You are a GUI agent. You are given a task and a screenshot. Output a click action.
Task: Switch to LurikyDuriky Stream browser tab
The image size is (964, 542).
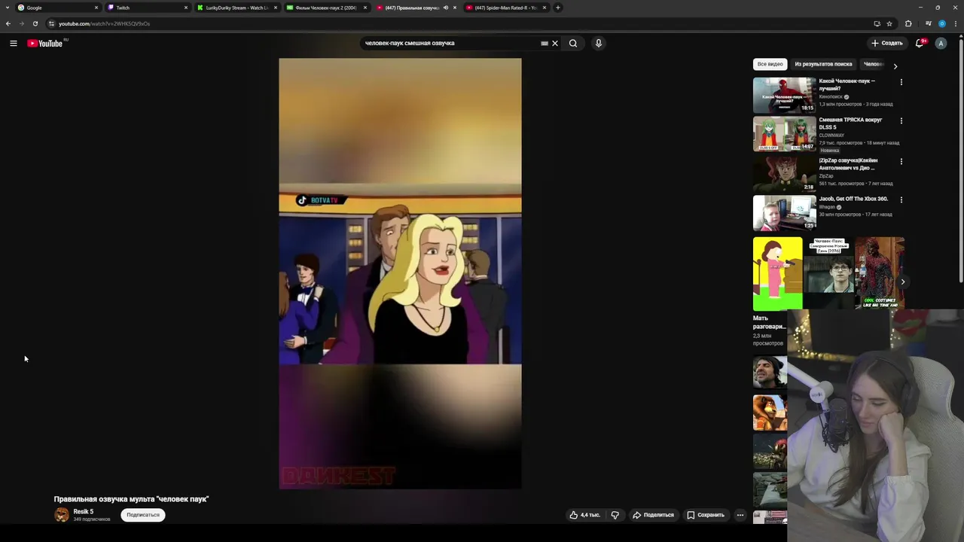point(236,8)
